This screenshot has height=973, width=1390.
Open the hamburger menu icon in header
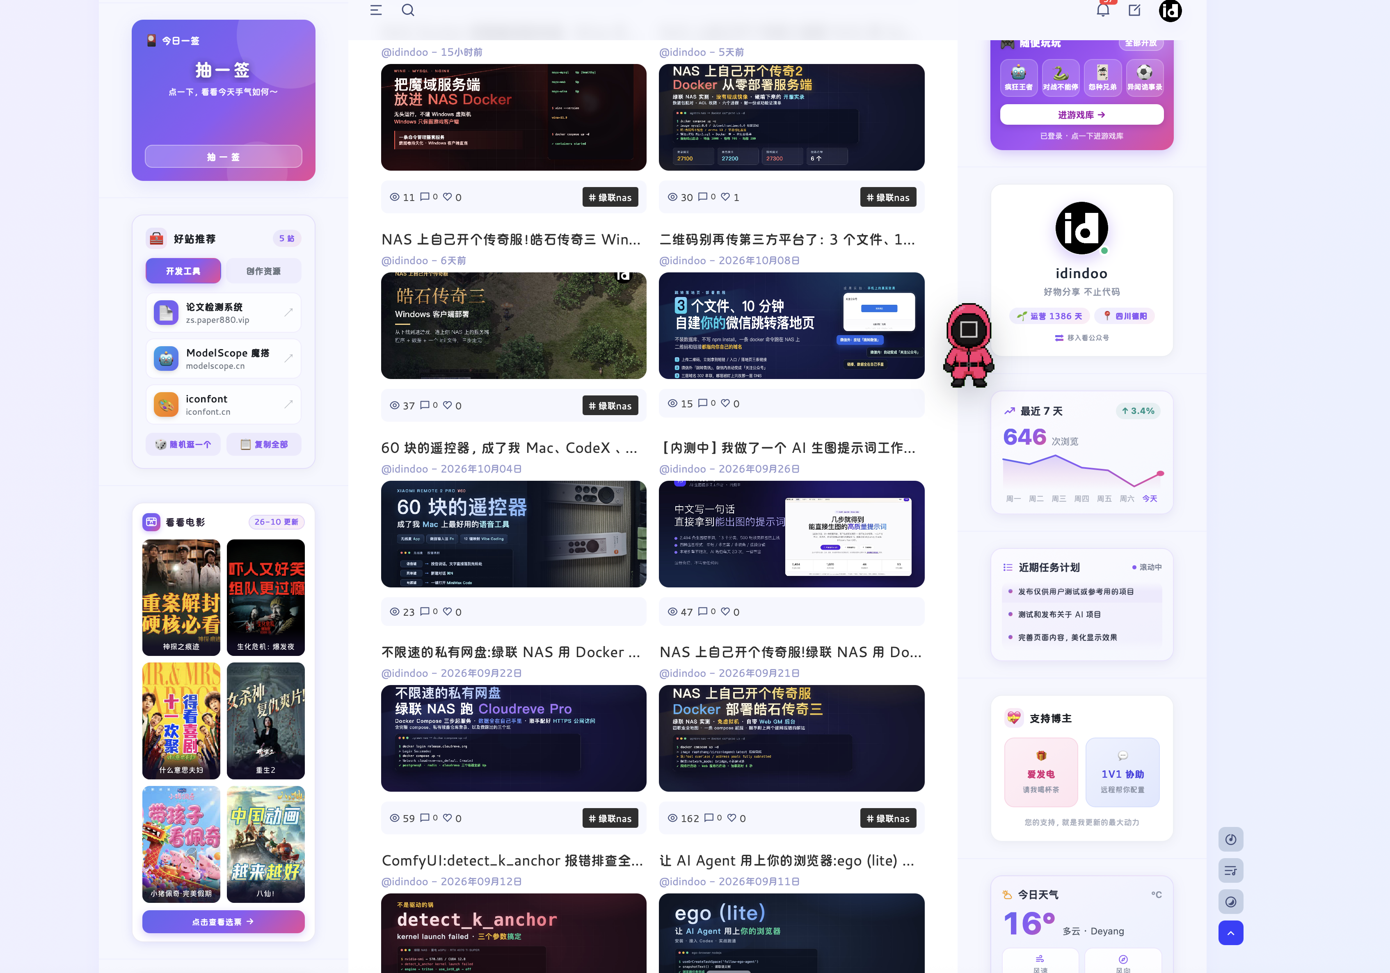[x=376, y=10]
